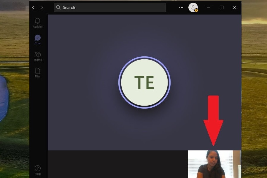Select the Activity tab in the sidebar
The width and height of the screenshot is (267, 178).
coord(37,23)
